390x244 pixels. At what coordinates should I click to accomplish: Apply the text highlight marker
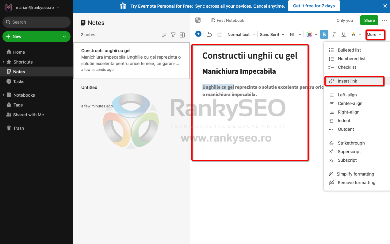coord(353,35)
